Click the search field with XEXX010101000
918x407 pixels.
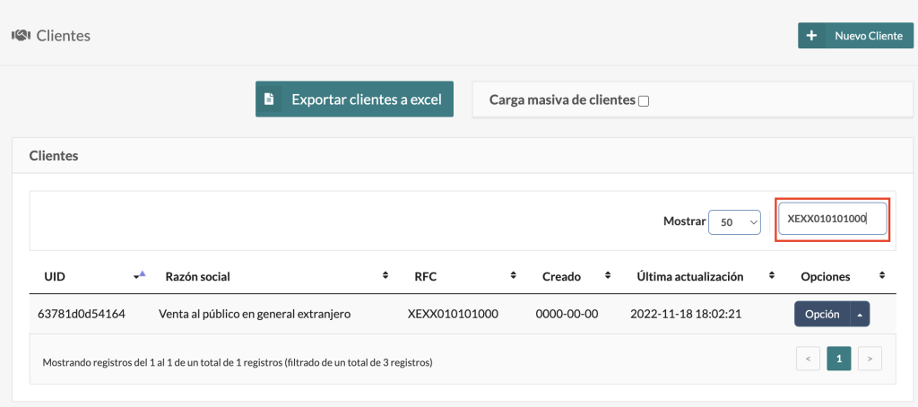coord(832,220)
